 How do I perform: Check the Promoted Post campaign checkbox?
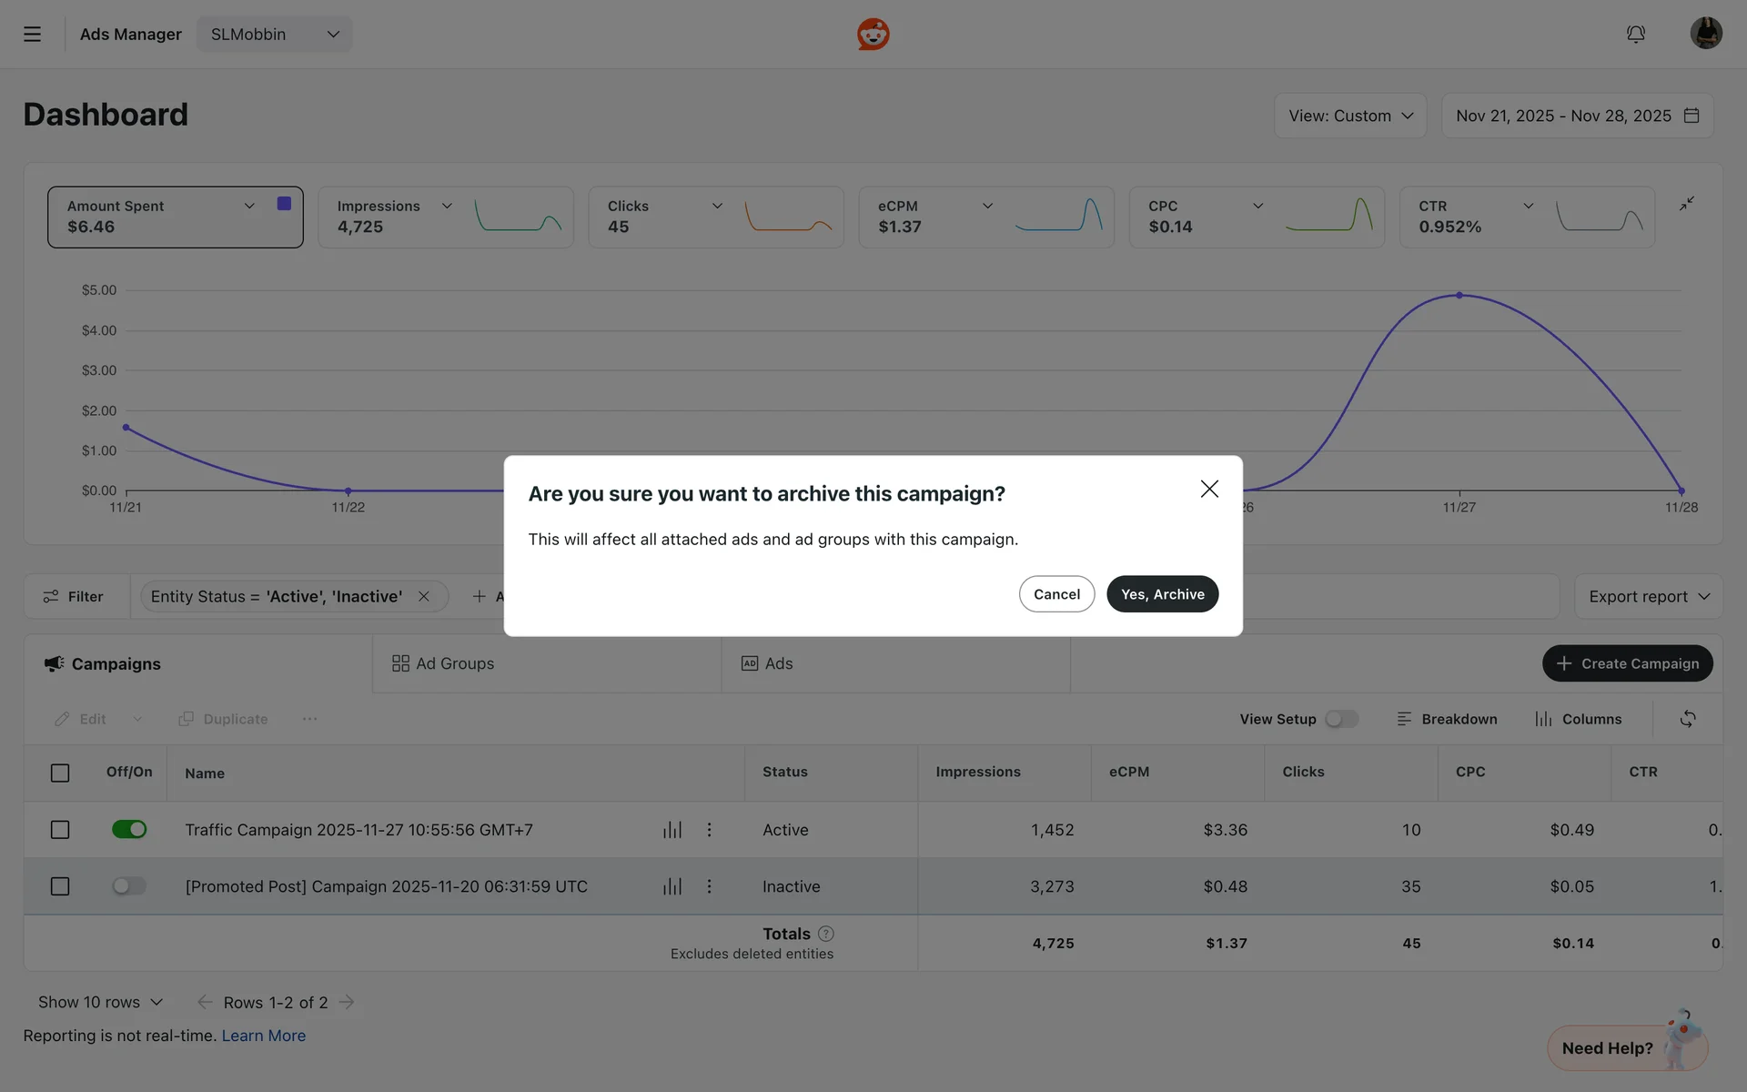tap(60, 886)
